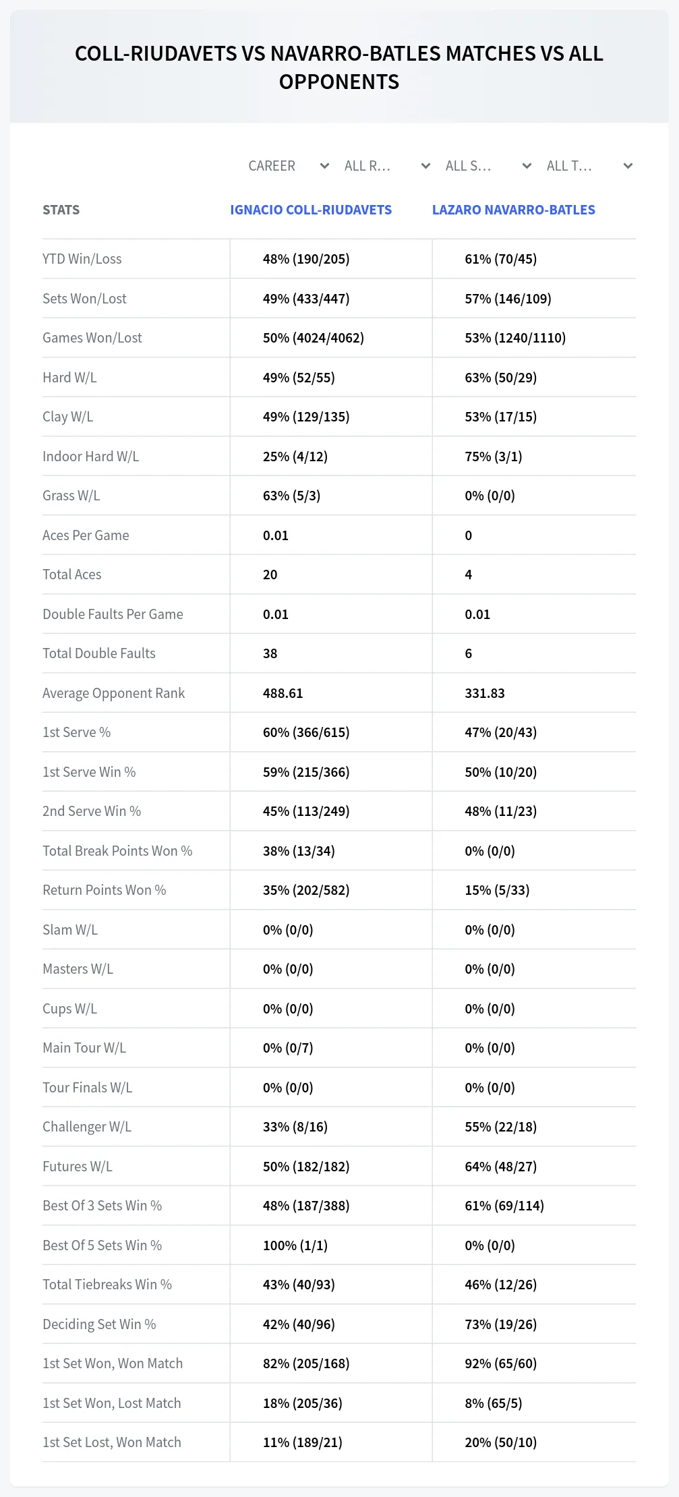Click the STATS column header

coord(61,210)
